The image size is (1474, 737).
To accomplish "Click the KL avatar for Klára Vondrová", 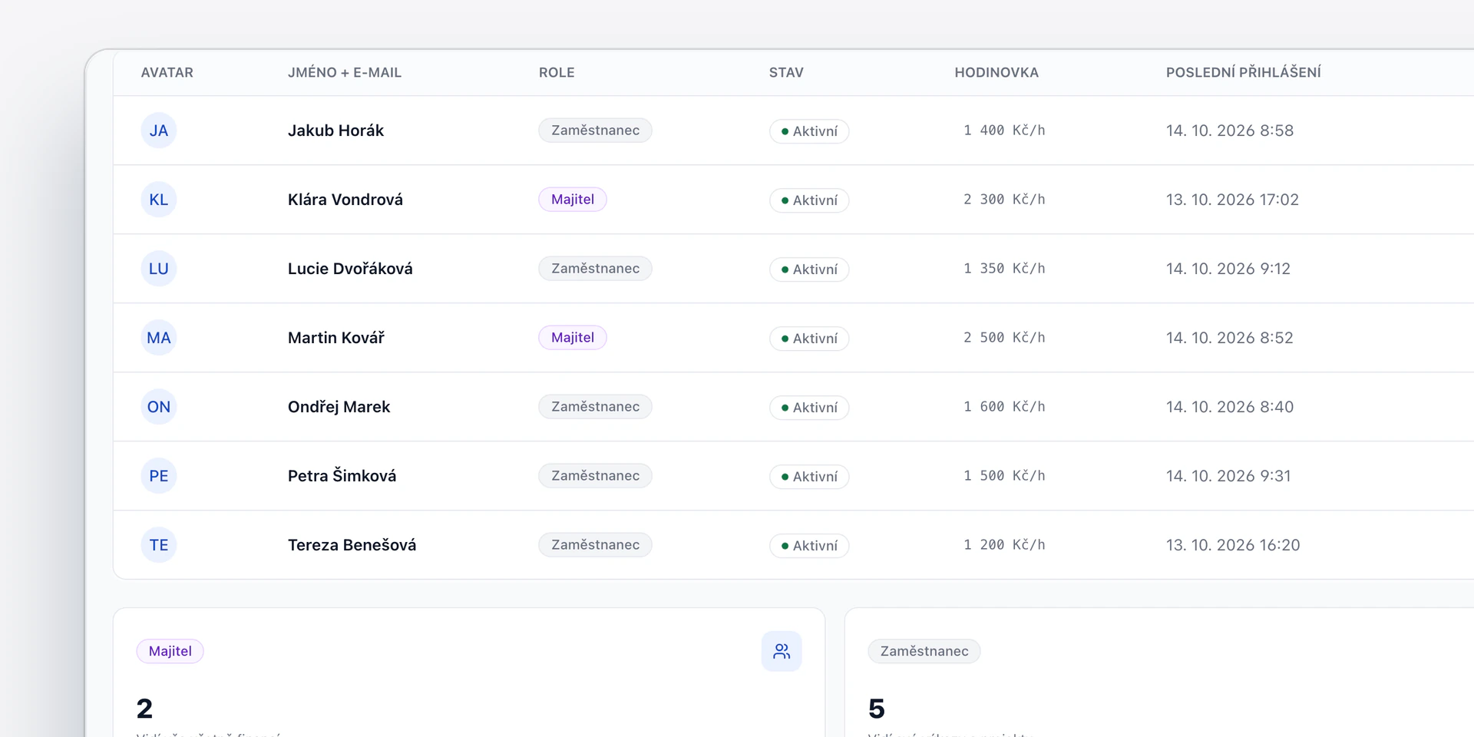I will pyautogui.click(x=159, y=200).
